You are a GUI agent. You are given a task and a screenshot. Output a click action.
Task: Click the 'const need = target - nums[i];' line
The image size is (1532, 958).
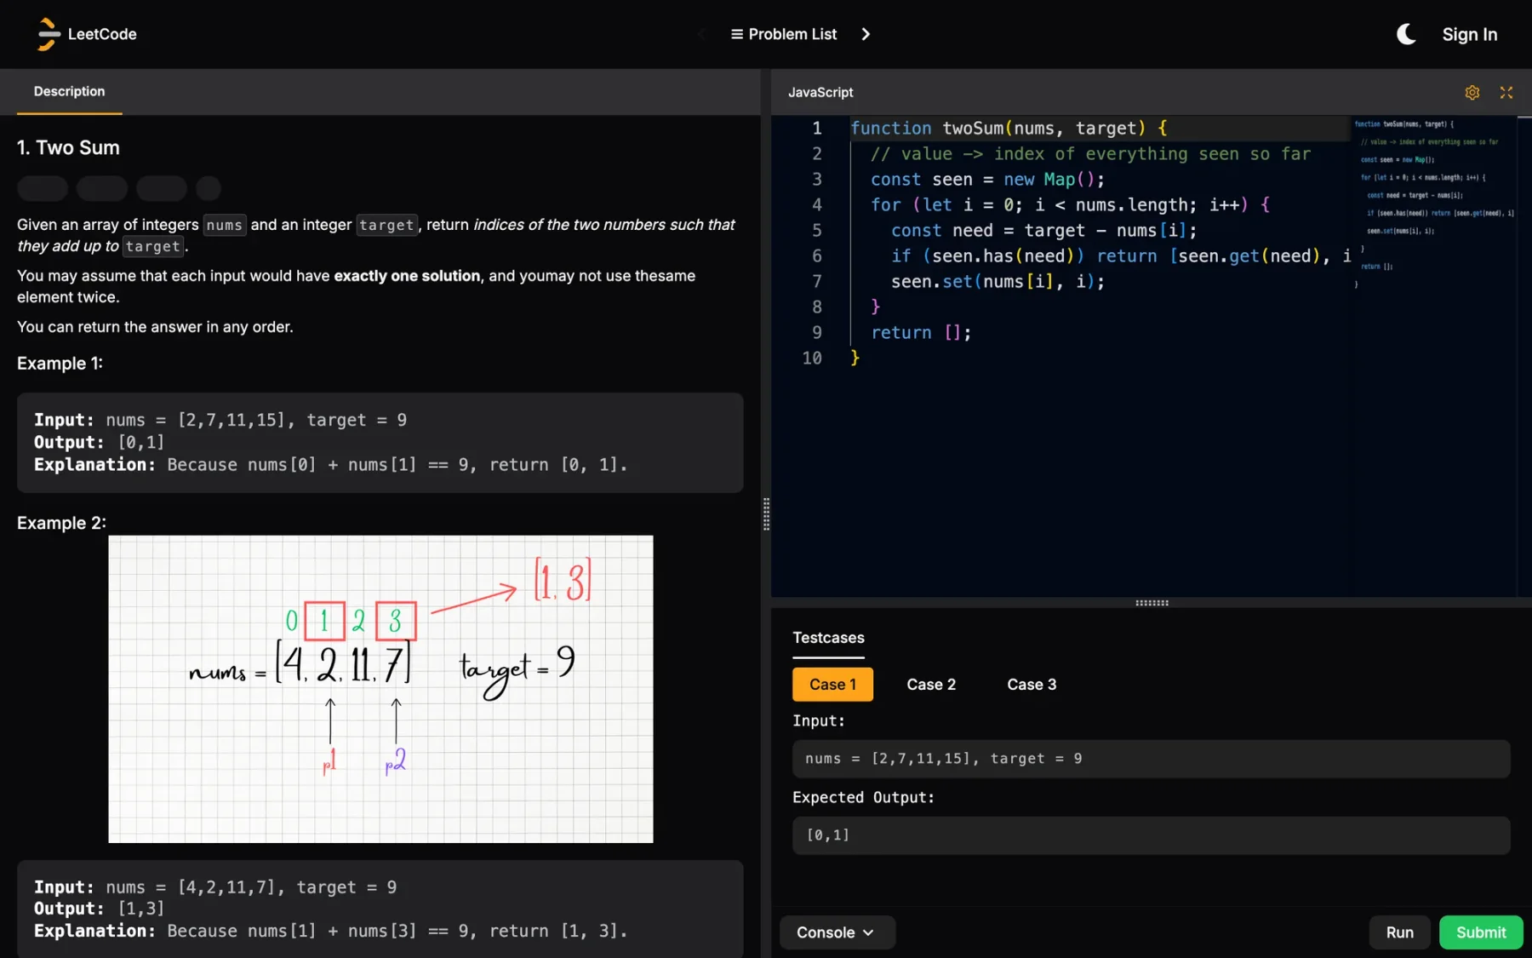click(x=1043, y=231)
